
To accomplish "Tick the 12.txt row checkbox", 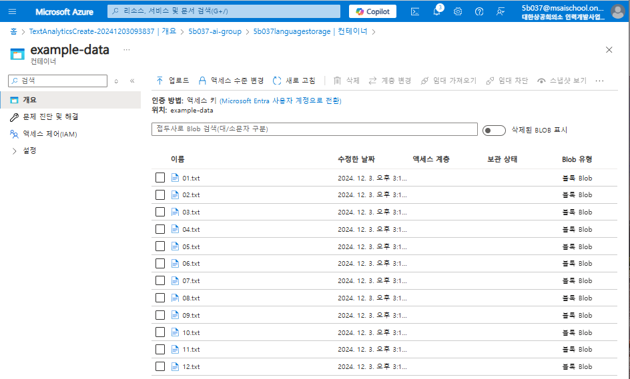I will (160, 366).
